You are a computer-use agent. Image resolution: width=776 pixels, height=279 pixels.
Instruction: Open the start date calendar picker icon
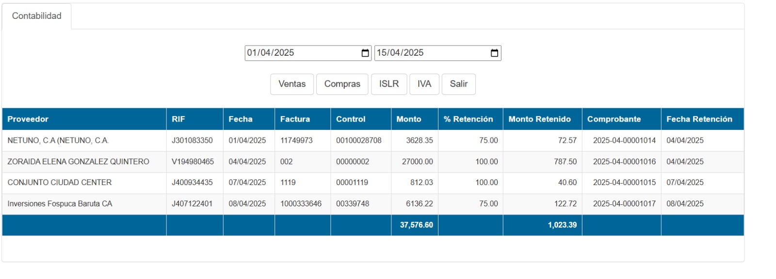coord(365,53)
